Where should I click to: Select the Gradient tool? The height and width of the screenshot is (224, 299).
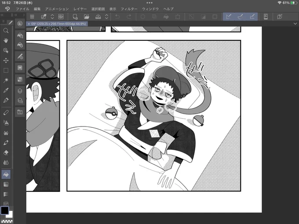(6, 184)
